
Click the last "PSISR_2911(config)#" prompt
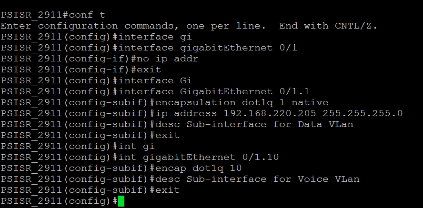59,201
